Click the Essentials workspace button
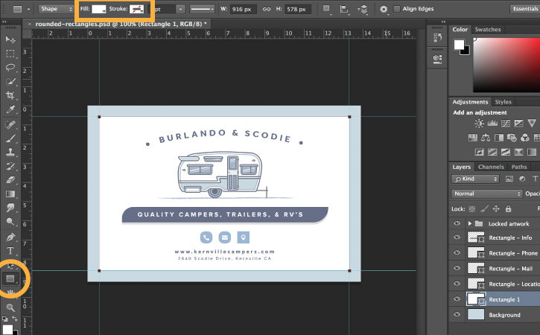This screenshot has height=335, width=540. click(526, 10)
